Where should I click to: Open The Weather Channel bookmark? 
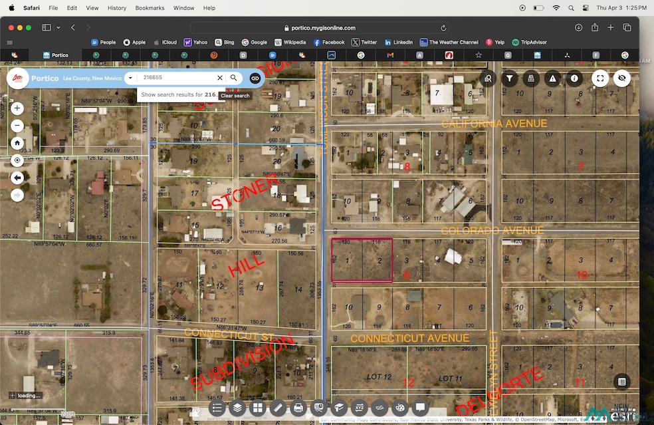click(449, 42)
